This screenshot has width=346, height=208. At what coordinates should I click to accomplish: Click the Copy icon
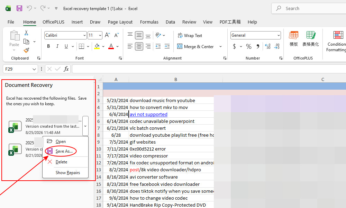click(x=26, y=42)
